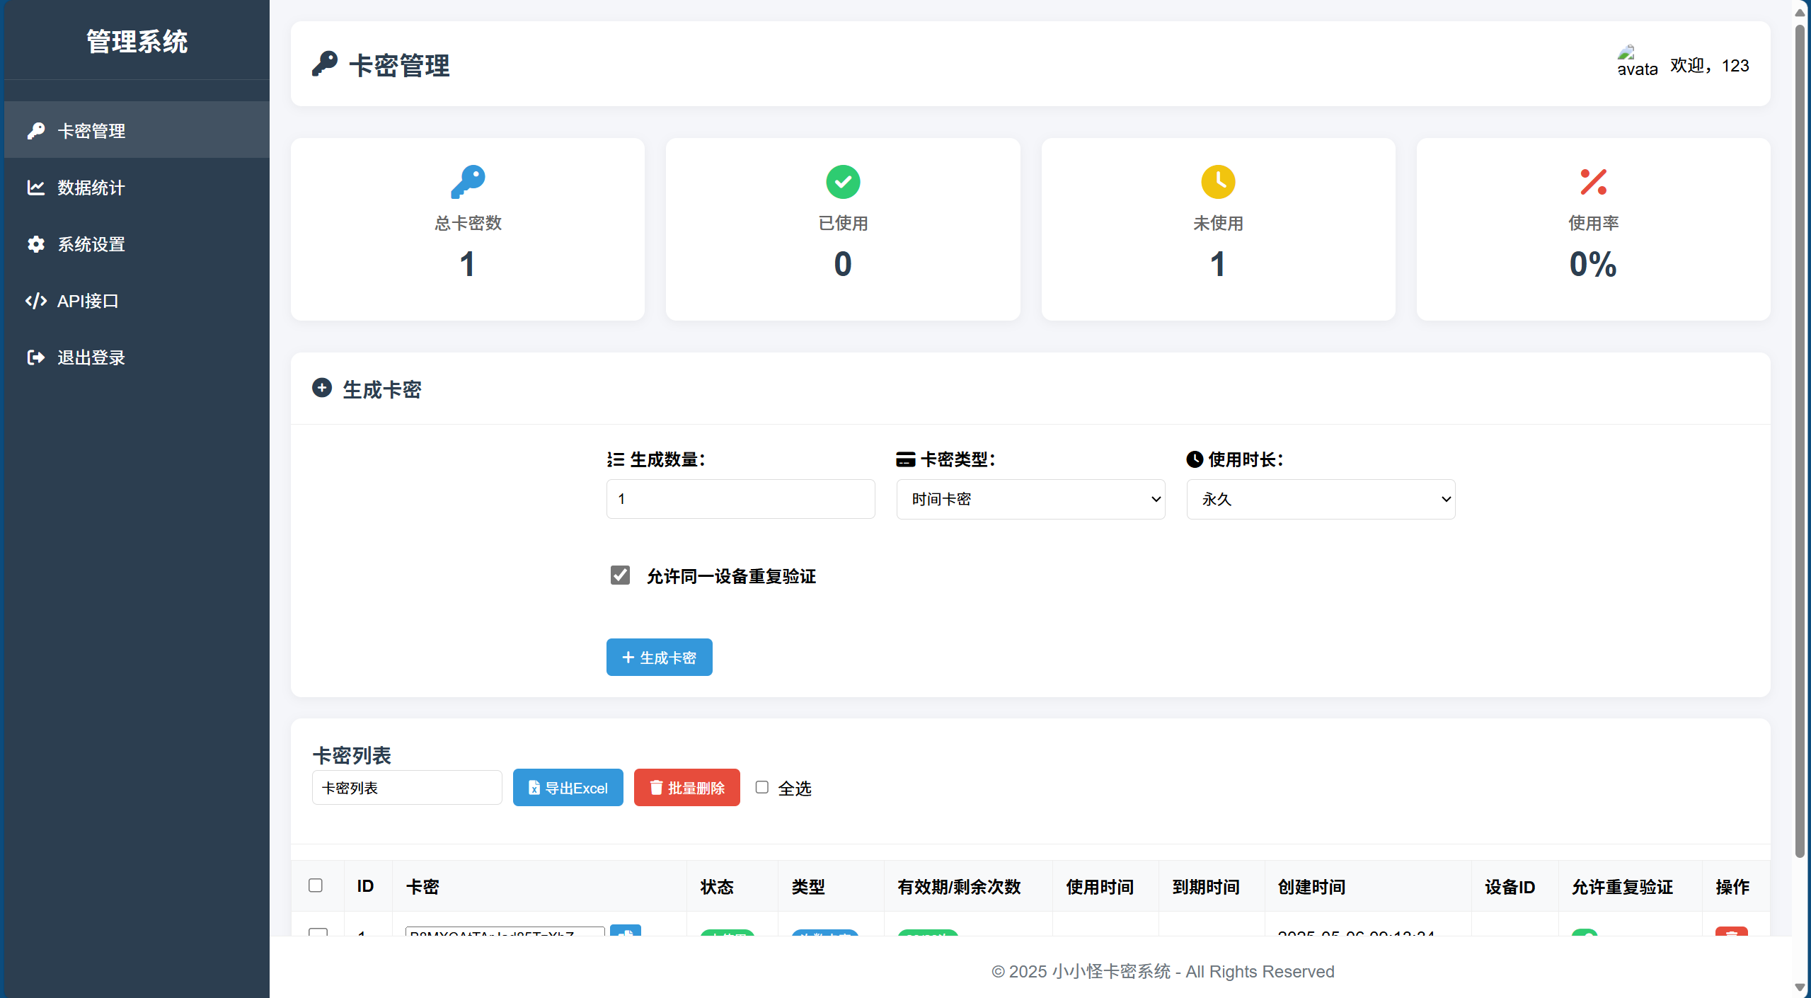Expand the 使用时长 dropdown showing 永久

(1321, 500)
